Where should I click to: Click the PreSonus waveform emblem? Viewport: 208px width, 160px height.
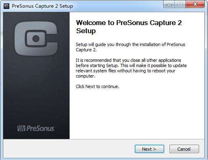coord(21,128)
